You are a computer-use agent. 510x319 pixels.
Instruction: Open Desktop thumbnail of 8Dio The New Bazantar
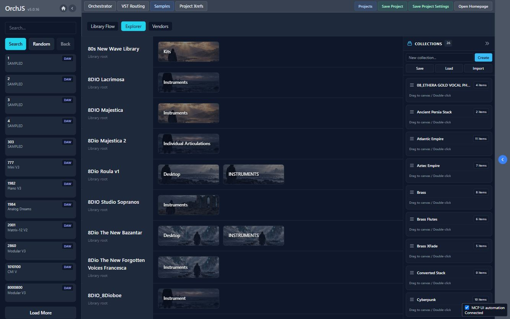pos(189,236)
